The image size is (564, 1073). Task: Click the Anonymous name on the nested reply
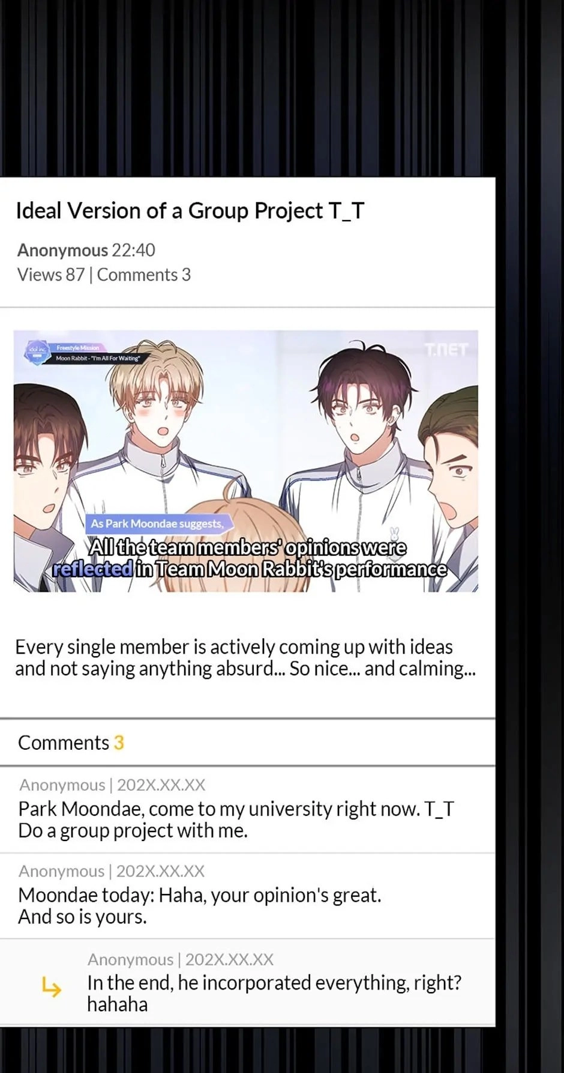pyautogui.click(x=130, y=959)
